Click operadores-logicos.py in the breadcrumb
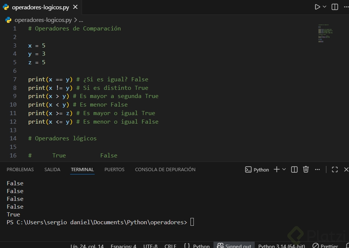Viewport: 349px width, 248px height. 43,20
